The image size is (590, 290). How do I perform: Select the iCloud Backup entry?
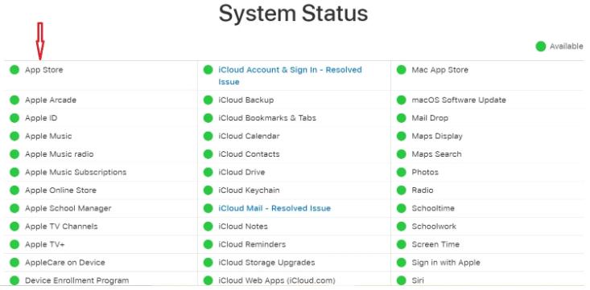[245, 100]
